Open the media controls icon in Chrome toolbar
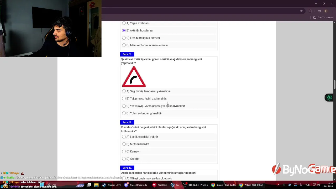The height and width of the screenshot is (189, 336). click(319, 11)
